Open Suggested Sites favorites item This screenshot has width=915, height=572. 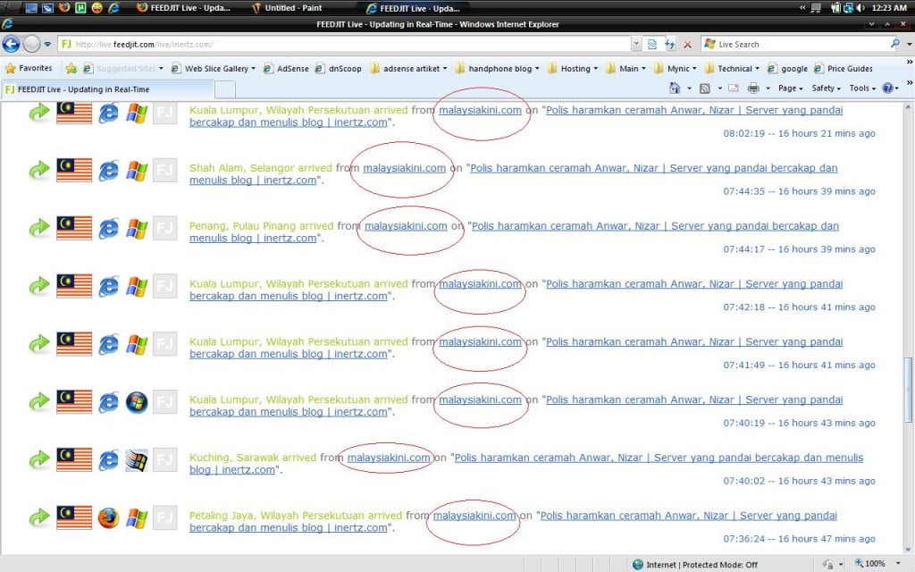pyautogui.click(x=123, y=68)
